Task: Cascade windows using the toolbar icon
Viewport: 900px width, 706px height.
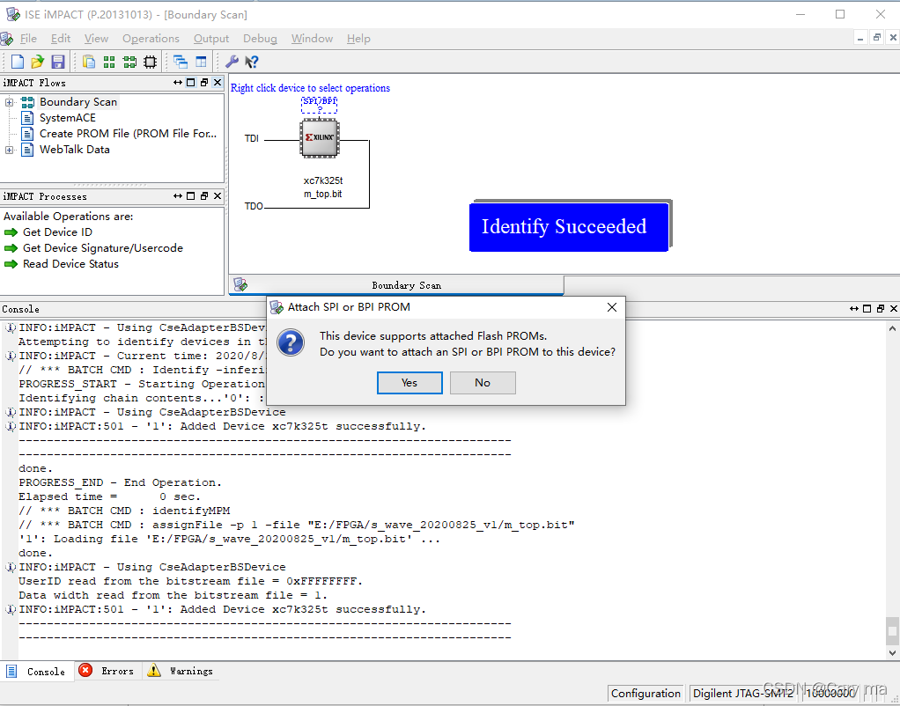Action: pos(181,62)
